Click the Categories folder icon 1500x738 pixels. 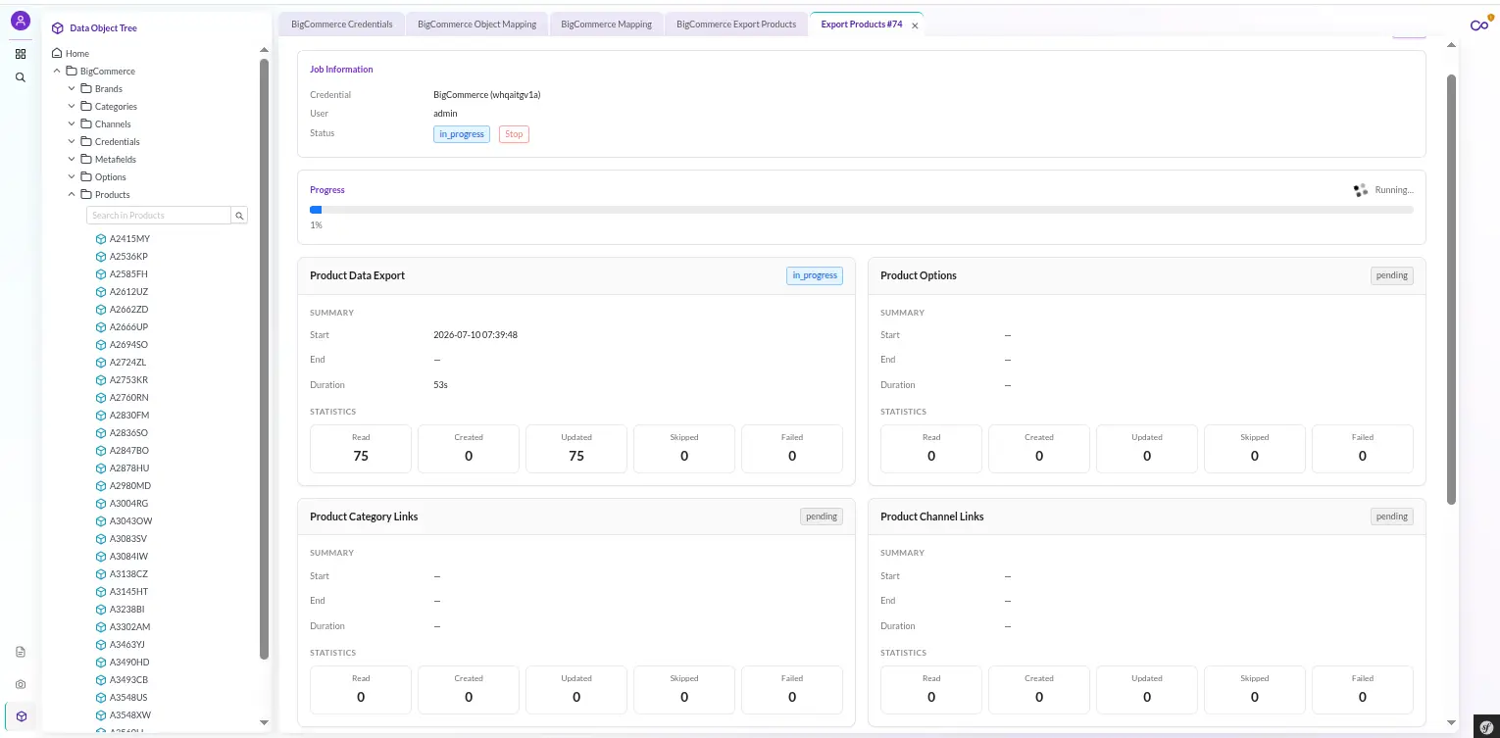(x=86, y=106)
